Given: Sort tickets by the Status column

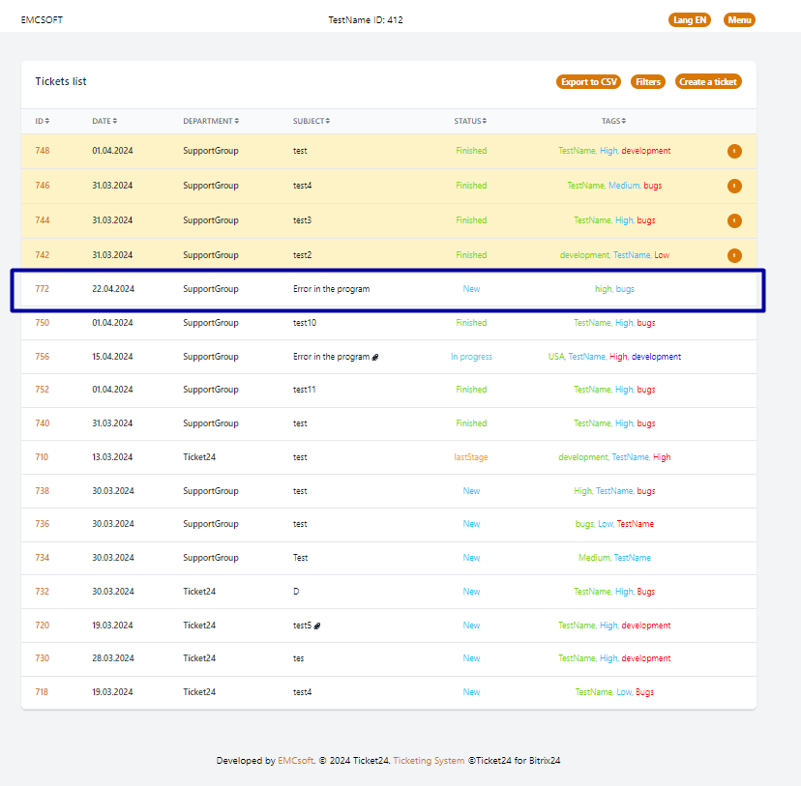Looking at the screenshot, I should [x=470, y=121].
